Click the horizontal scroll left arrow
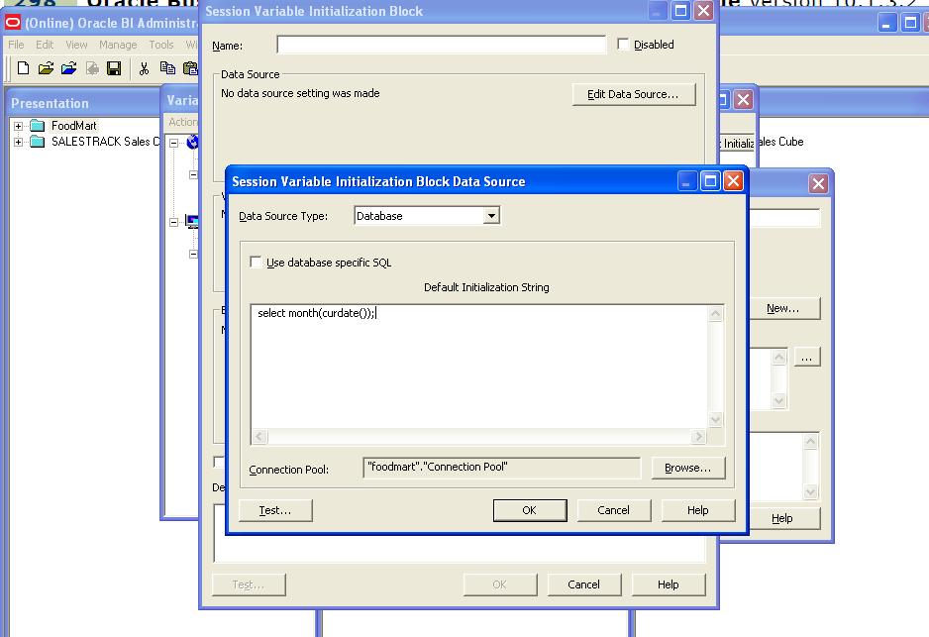 coord(259,437)
